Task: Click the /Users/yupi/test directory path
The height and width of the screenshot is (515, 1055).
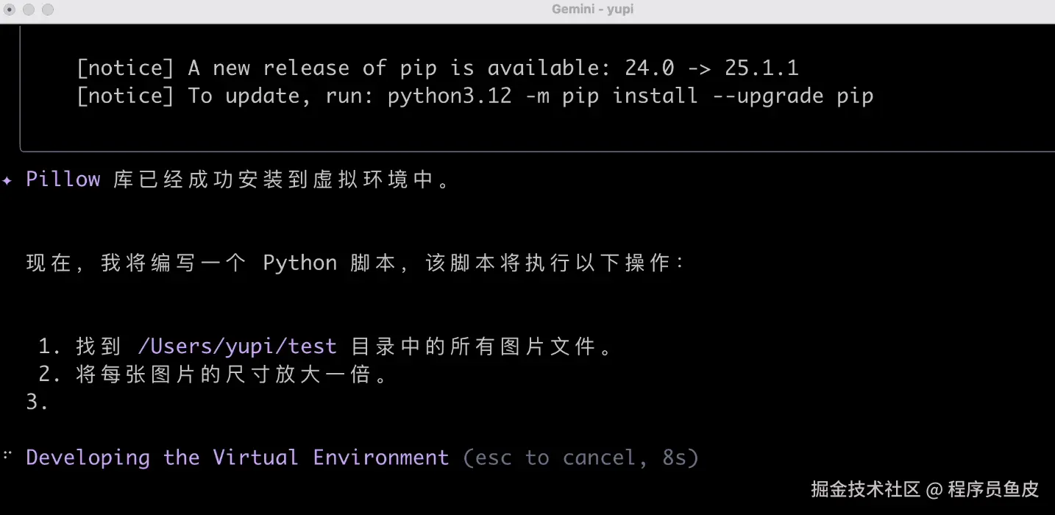Action: coord(236,346)
